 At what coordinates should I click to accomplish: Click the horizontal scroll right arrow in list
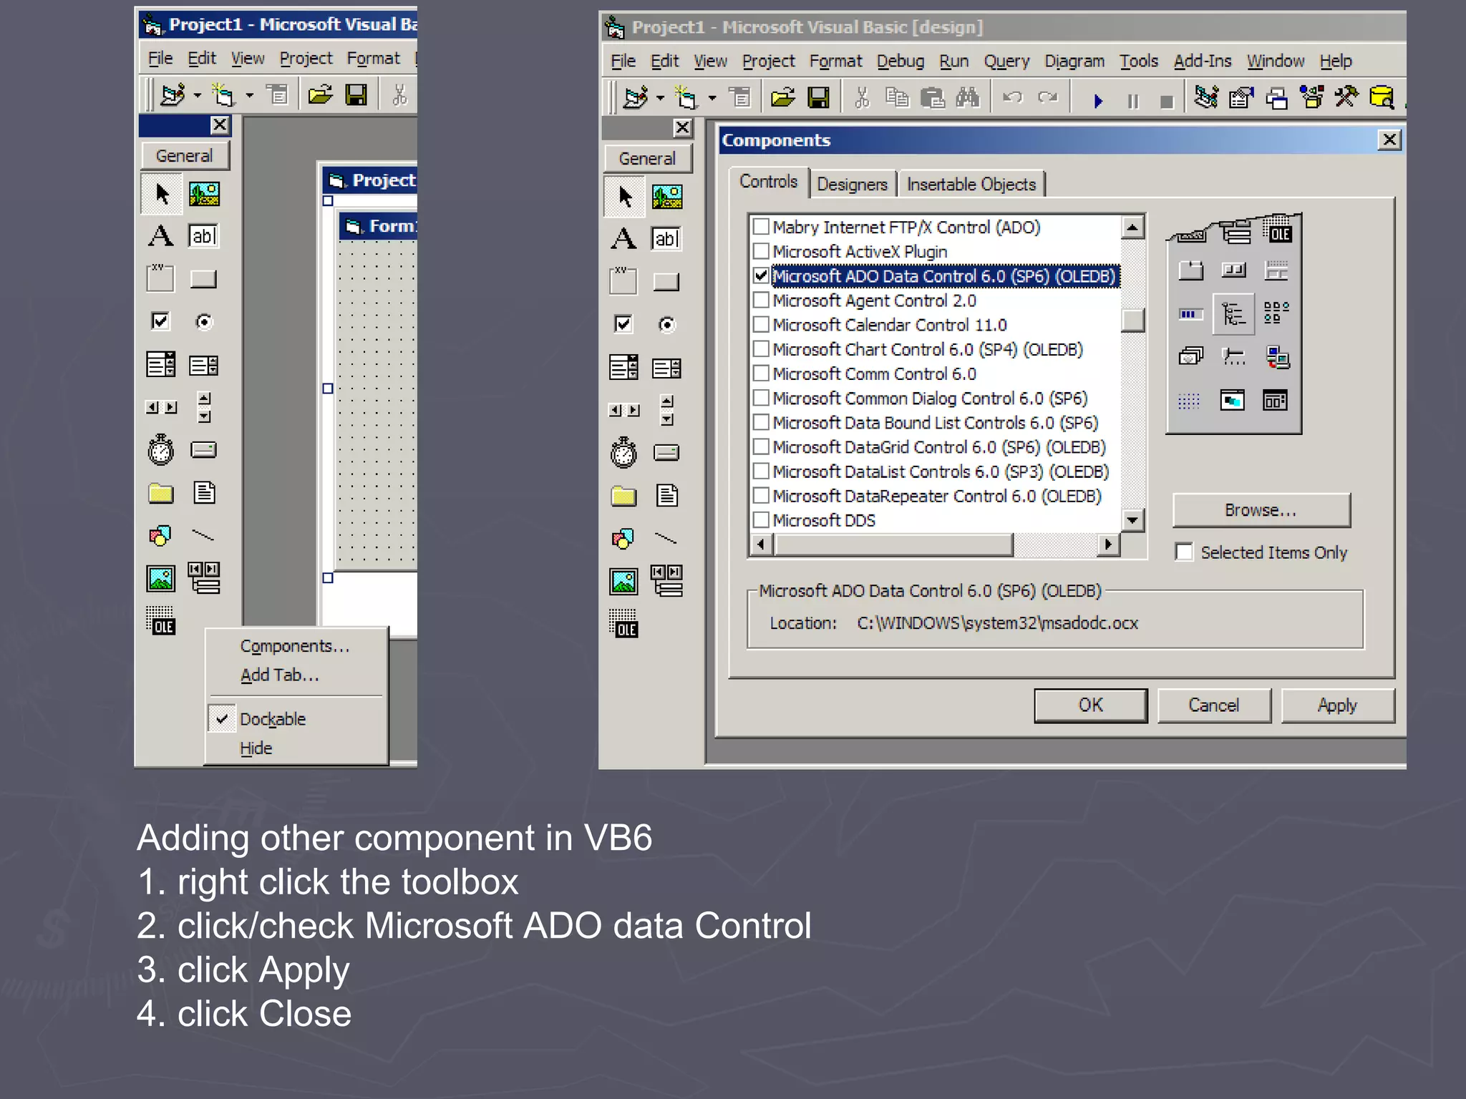pyautogui.click(x=1108, y=544)
